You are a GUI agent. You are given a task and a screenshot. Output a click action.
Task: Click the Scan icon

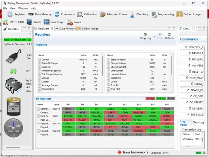[x=160, y=34]
